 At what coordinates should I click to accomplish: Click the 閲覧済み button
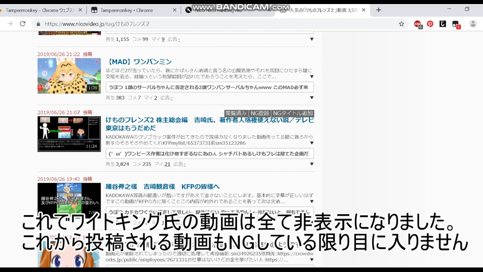click(x=236, y=113)
